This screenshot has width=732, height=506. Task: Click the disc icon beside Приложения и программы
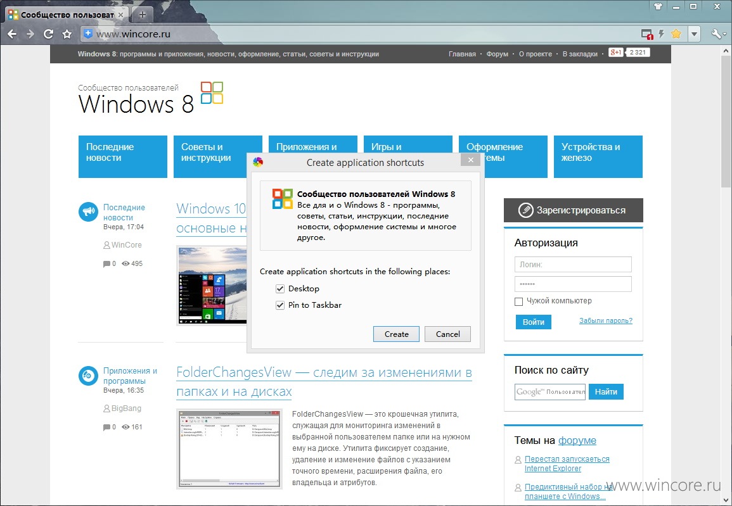pos(87,376)
